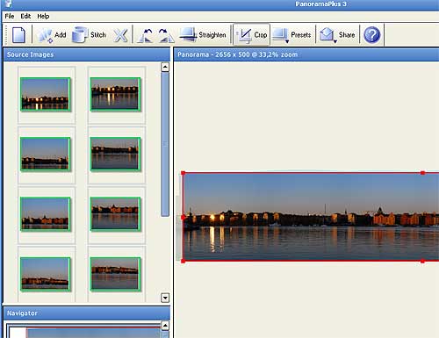The height and width of the screenshot is (338, 439).
Task: Open the Help menu
Action: 43,16
